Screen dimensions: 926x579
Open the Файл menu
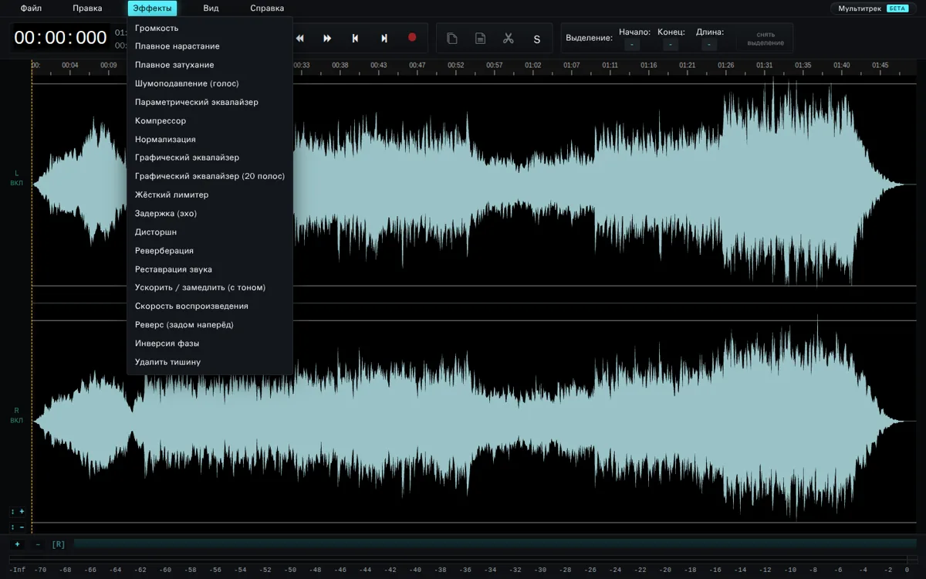(31, 8)
